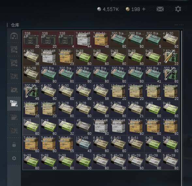Select the top backpack storage icon in sidebar
Screen dimensions: 192x186
(x=14, y=36)
